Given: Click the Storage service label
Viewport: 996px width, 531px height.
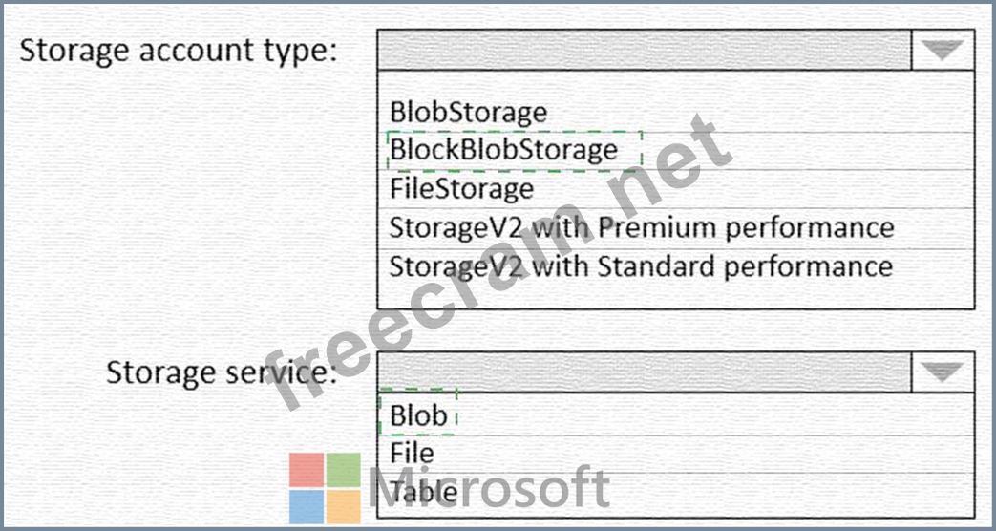Looking at the screenshot, I should click(x=221, y=372).
